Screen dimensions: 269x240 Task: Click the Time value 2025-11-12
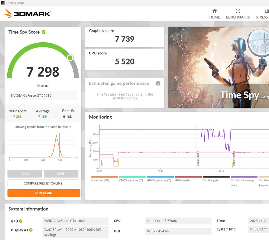click(258, 221)
